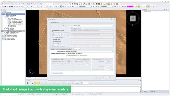
Task: Collapse the 02 CONTROLS layer node
Action: pos(4,17)
